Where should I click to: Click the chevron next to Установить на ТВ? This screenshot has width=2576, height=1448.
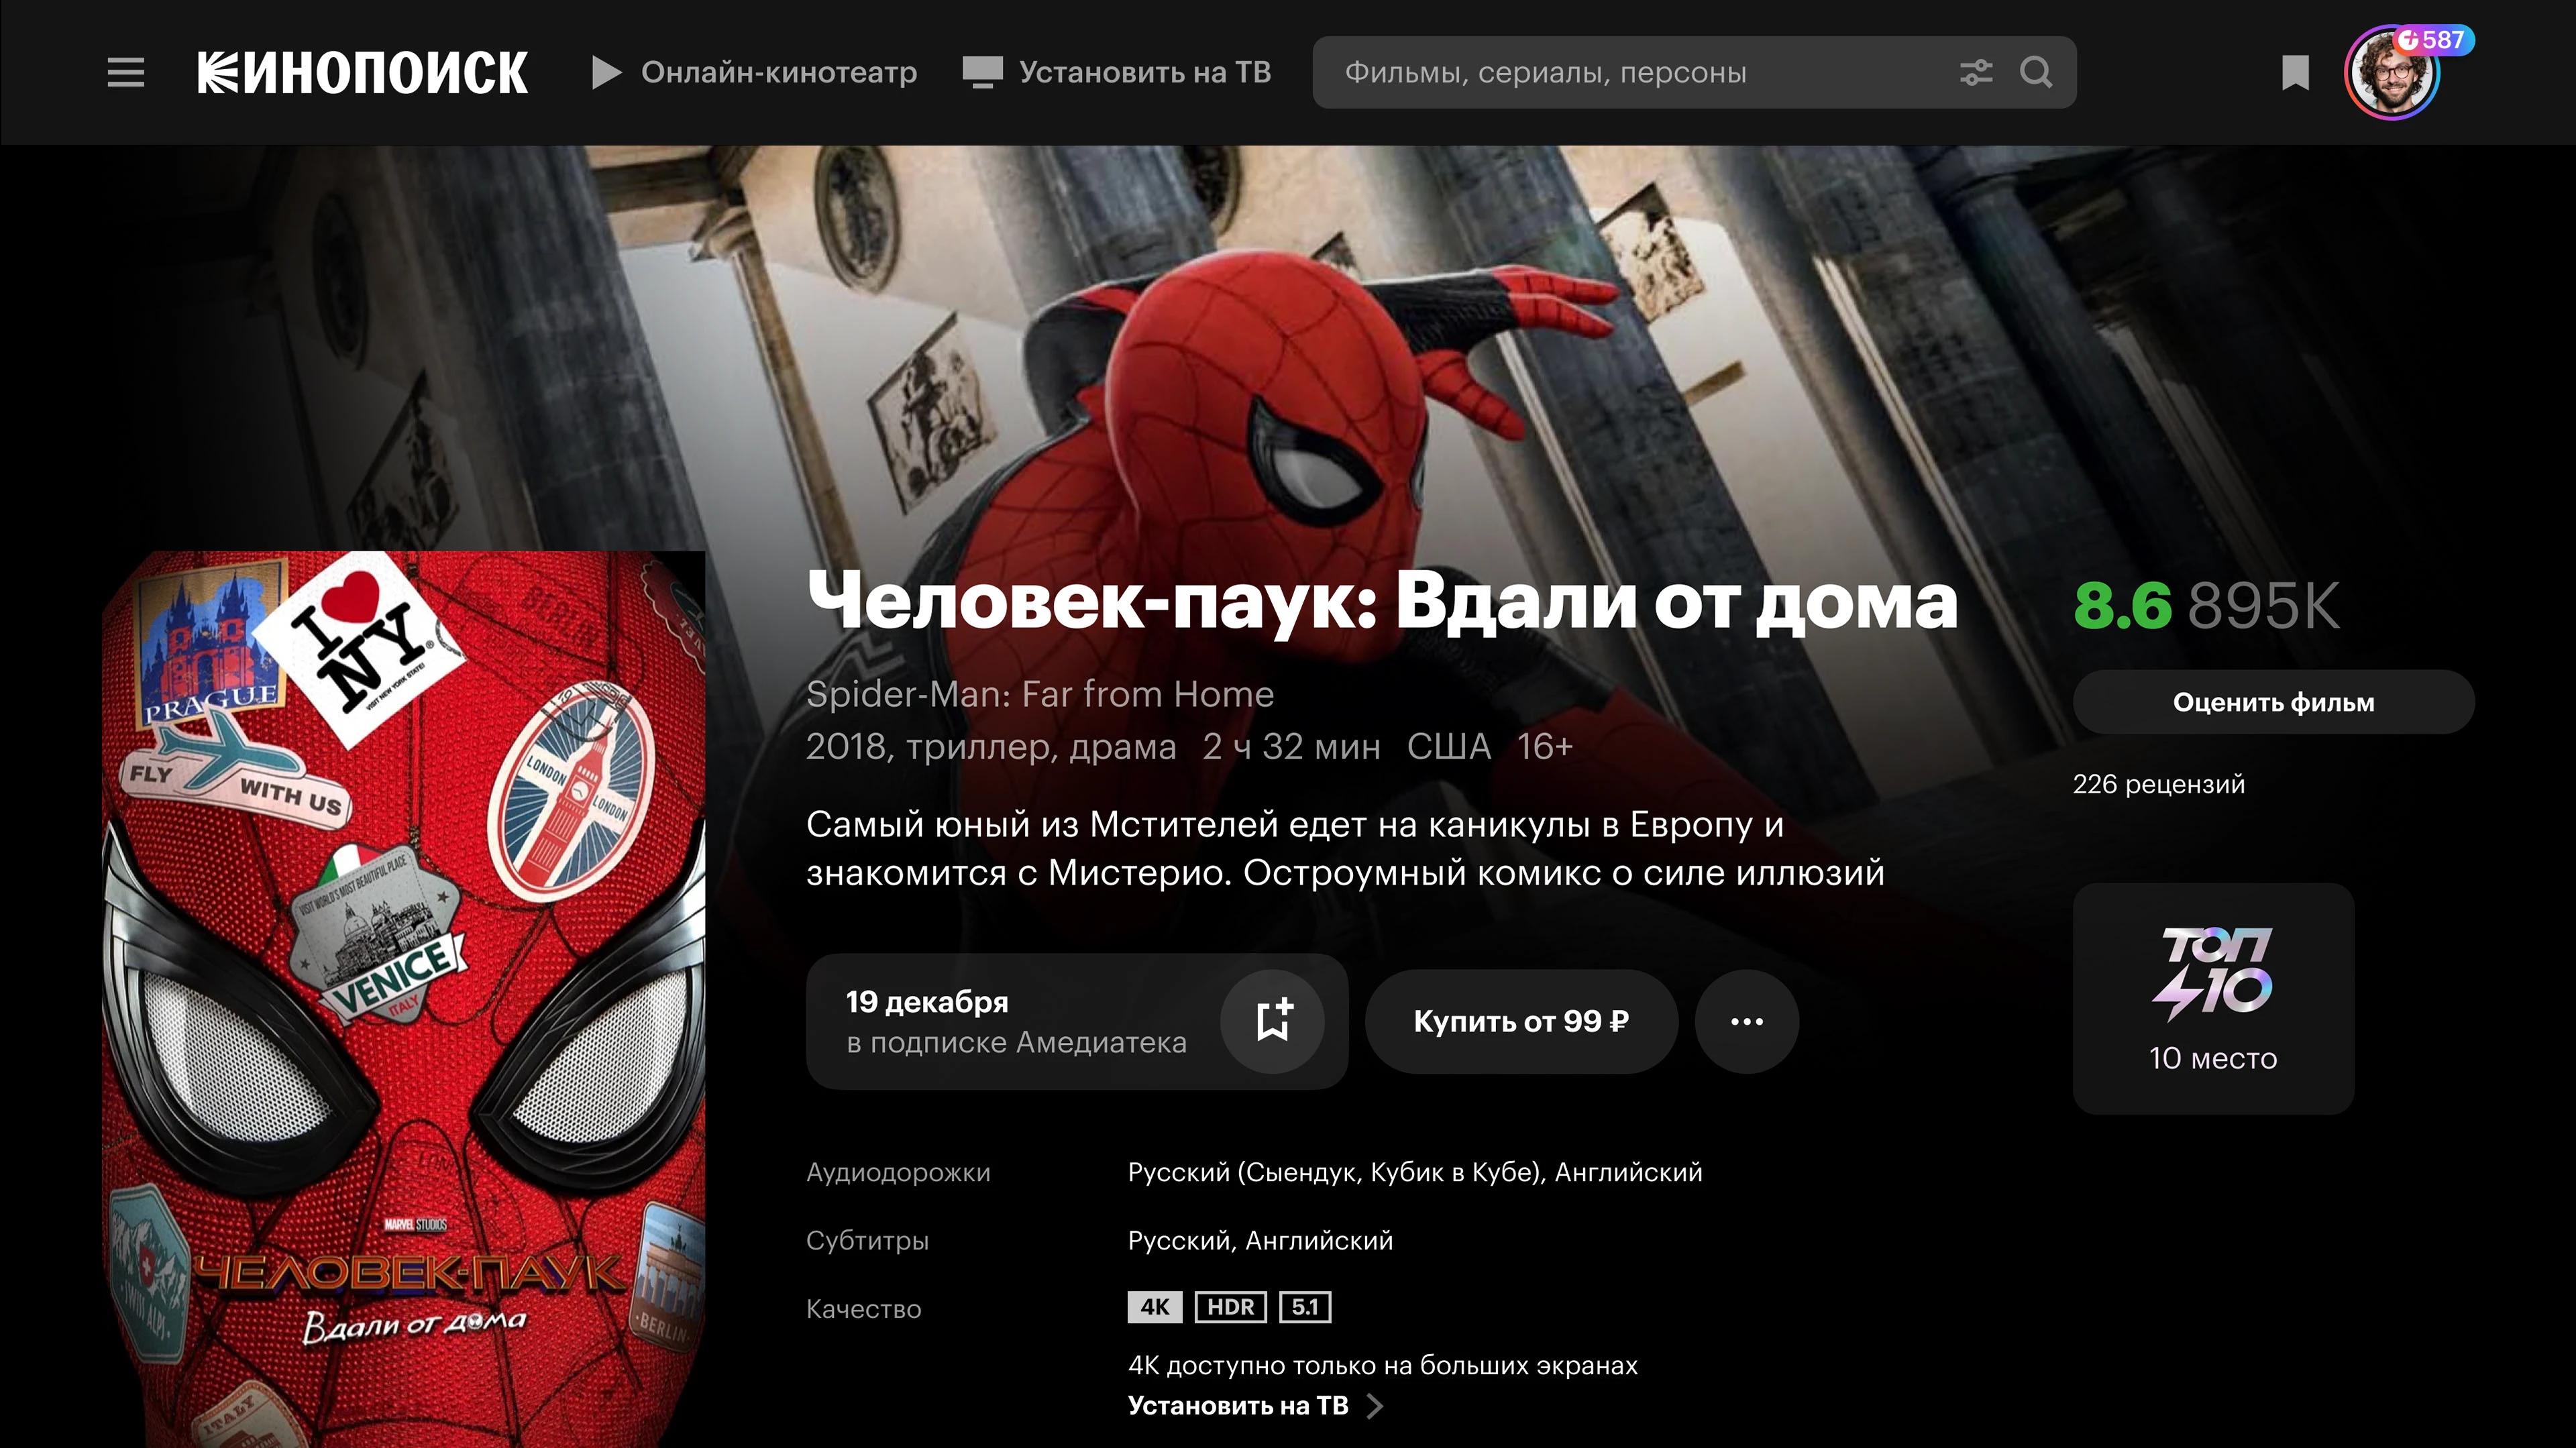pyautogui.click(x=1375, y=1406)
